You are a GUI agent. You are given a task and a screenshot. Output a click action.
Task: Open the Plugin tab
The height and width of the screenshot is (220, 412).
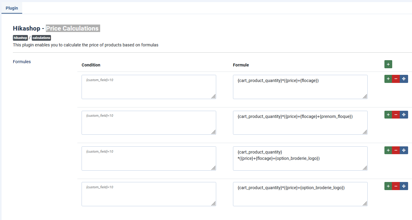coord(12,8)
